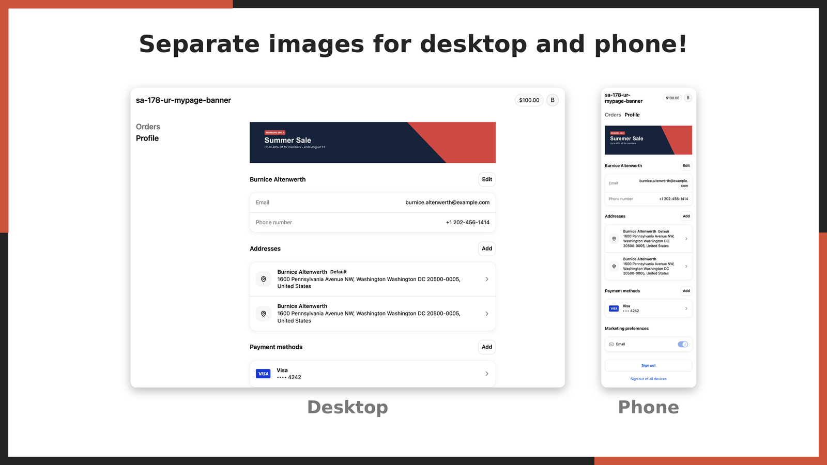Image resolution: width=827 pixels, height=465 pixels.
Task: Click Add next to Payment methods on Phone
Action: [x=686, y=290]
